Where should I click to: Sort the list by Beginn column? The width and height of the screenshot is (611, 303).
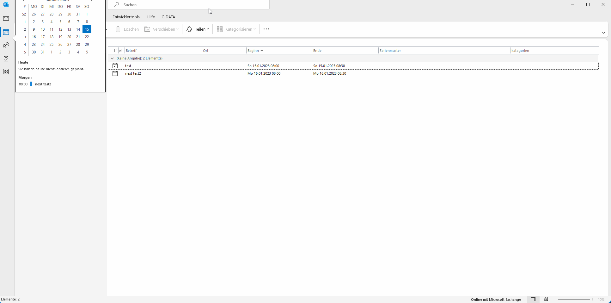pos(253,51)
